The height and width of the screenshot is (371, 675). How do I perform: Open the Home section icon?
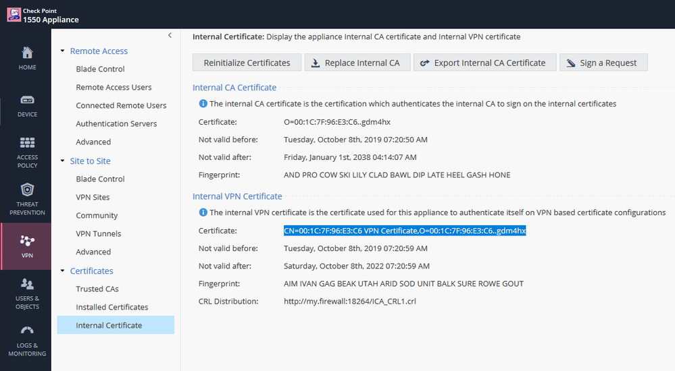27,53
